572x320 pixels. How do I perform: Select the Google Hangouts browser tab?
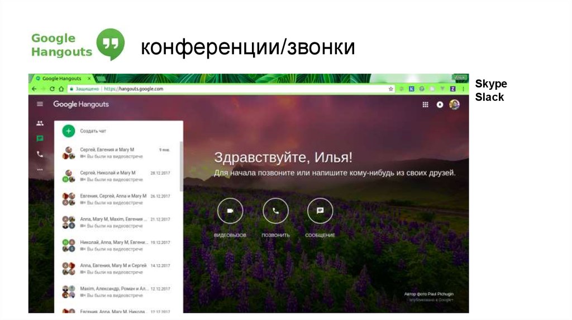coord(61,78)
